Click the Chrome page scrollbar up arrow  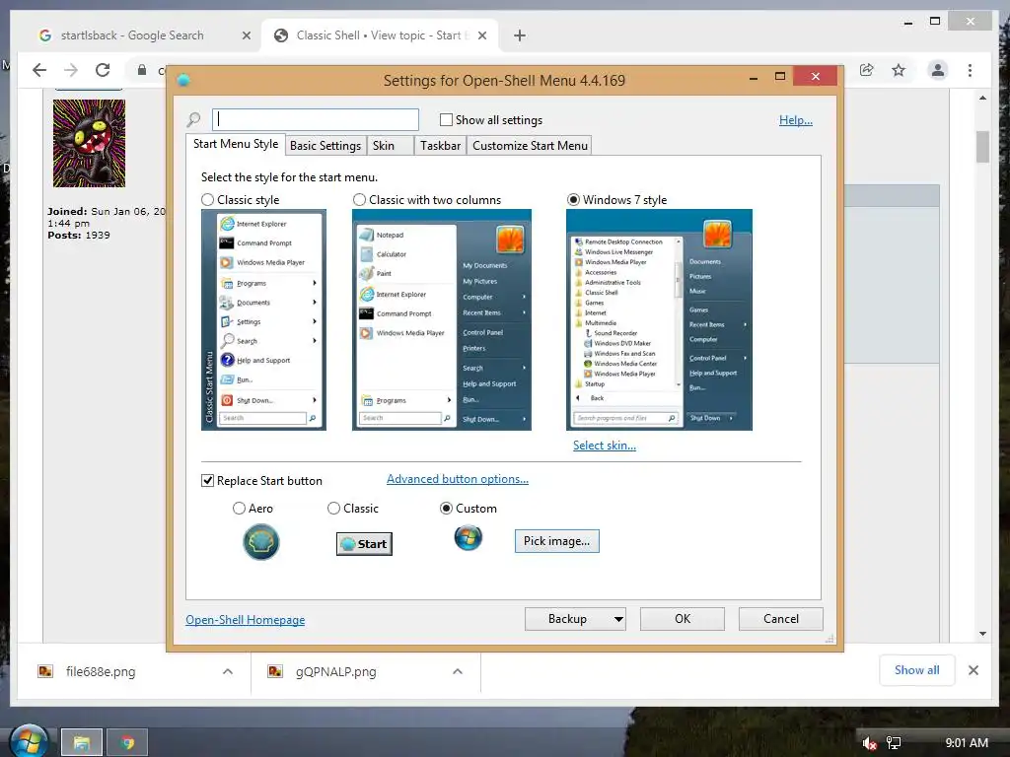click(x=983, y=98)
